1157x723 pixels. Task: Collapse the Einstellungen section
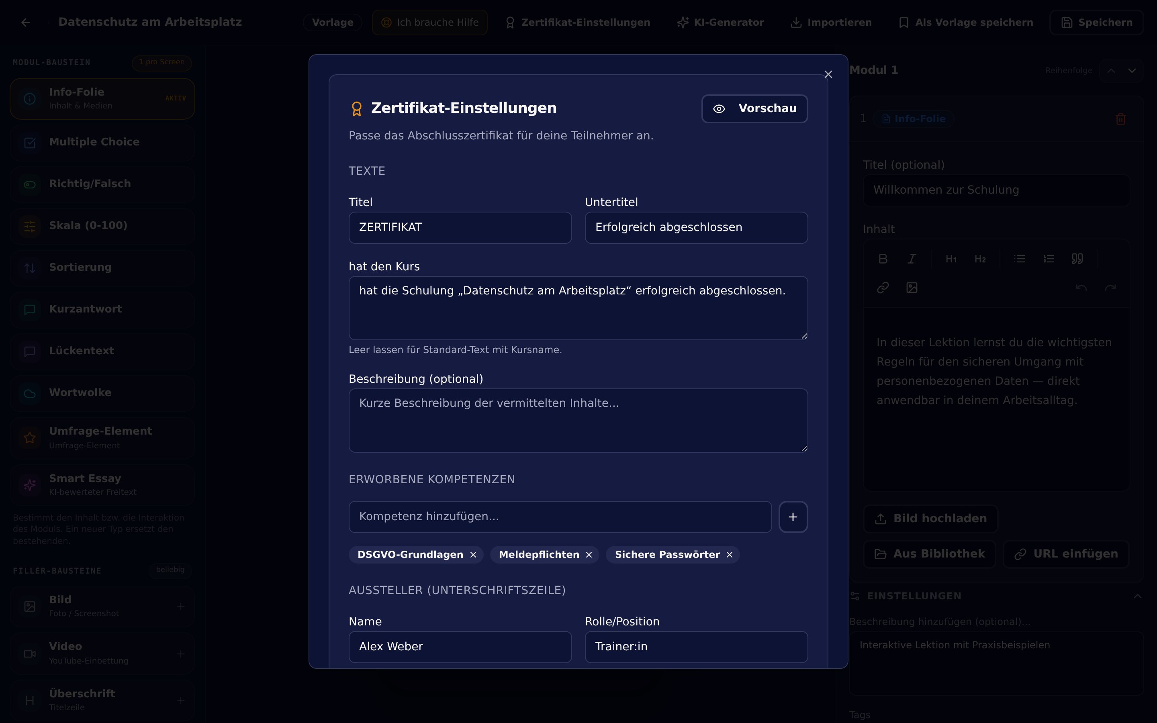point(1137,596)
